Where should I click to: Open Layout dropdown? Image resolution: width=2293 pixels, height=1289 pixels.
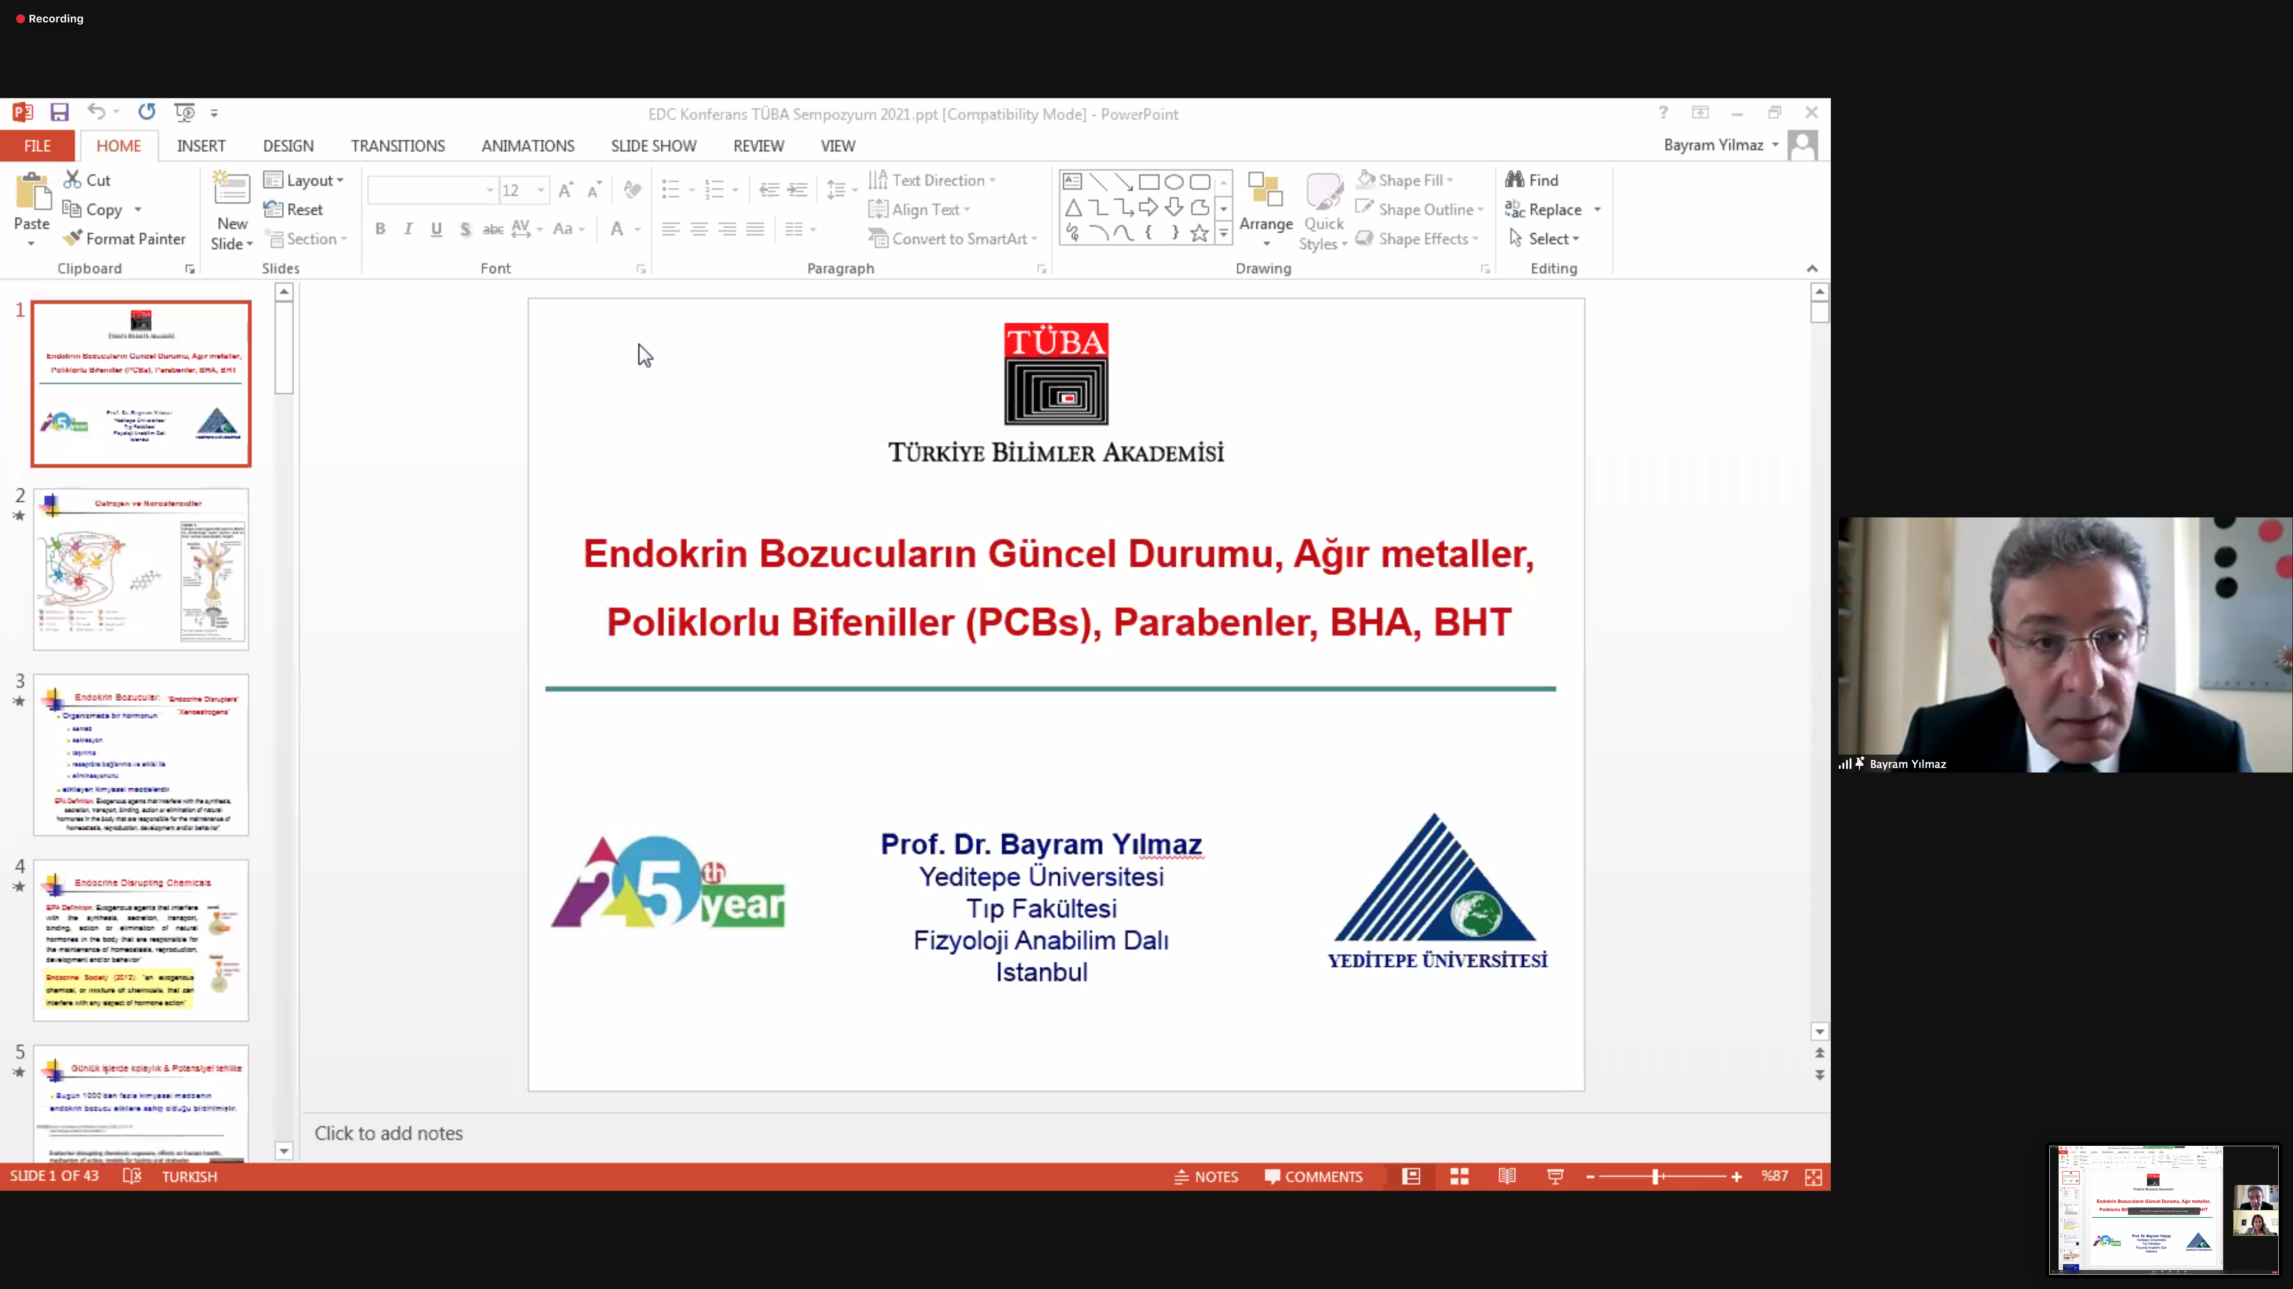pos(305,179)
